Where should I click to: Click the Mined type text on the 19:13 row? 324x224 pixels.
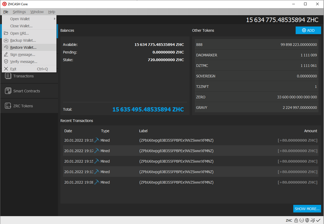[105, 172]
